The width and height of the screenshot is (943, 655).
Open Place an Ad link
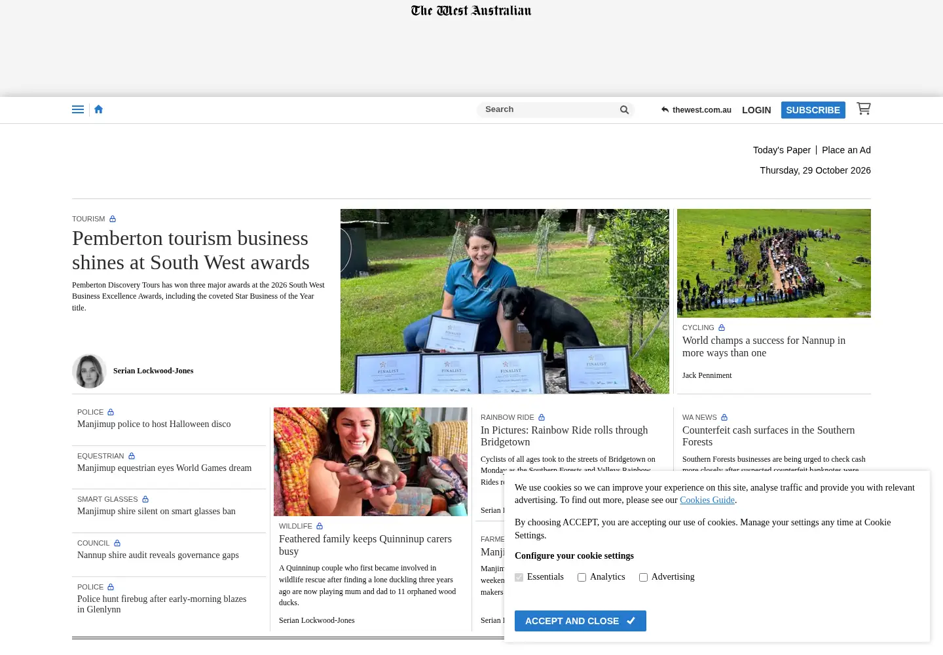[x=846, y=150]
